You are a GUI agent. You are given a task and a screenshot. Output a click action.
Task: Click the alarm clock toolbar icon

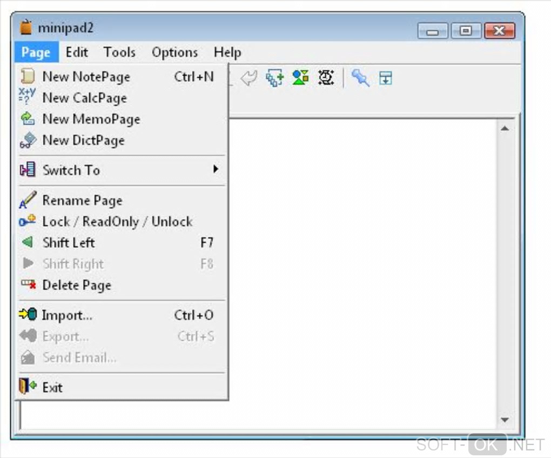pos(326,77)
